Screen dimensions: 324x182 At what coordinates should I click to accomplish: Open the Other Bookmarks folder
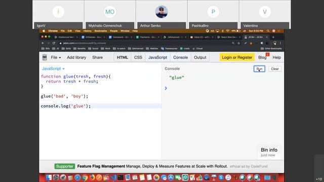pos(271,49)
